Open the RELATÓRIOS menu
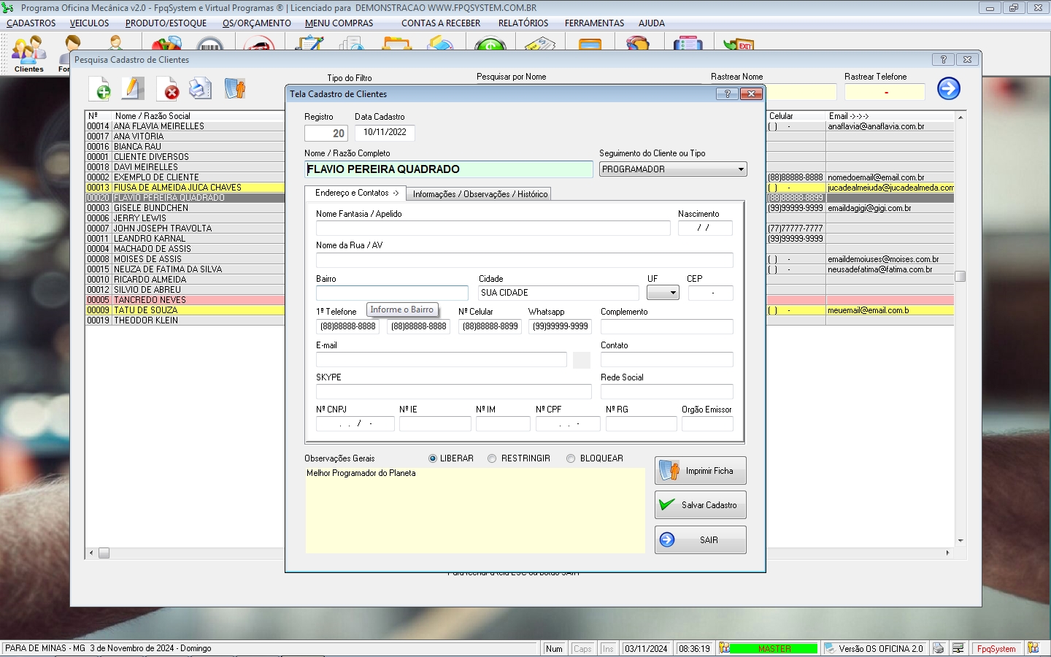 pyautogui.click(x=523, y=23)
